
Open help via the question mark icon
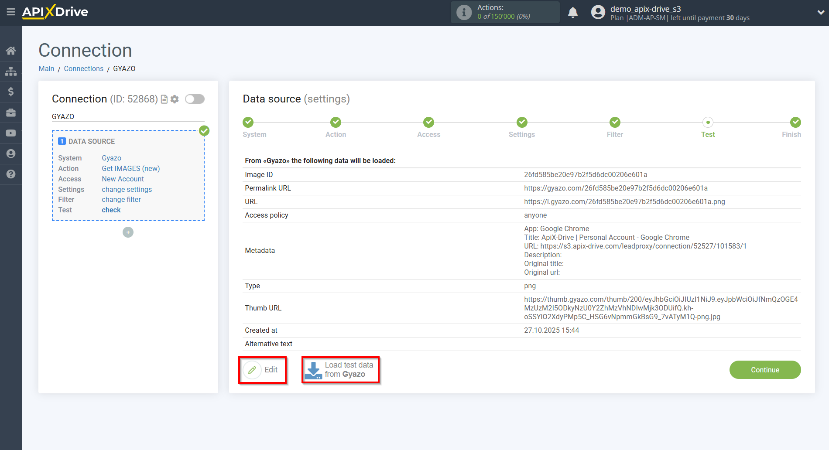11,174
